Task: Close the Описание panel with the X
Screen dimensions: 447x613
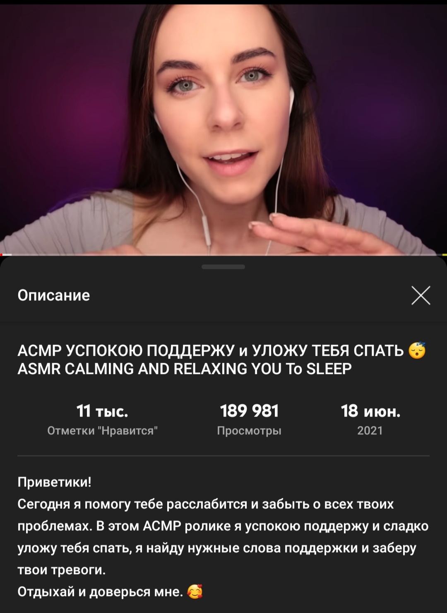Action: (x=421, y=295)
